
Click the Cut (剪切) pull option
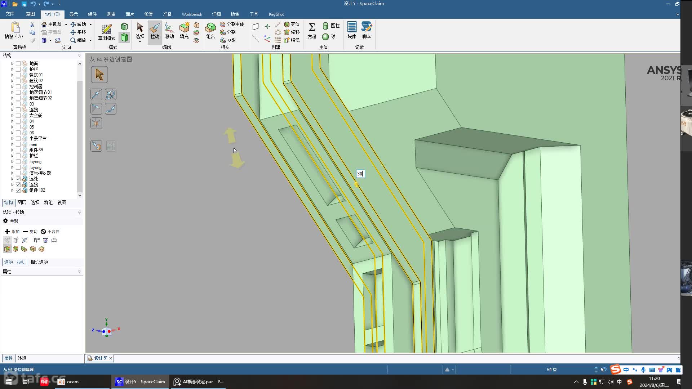(x=30, y=232)
